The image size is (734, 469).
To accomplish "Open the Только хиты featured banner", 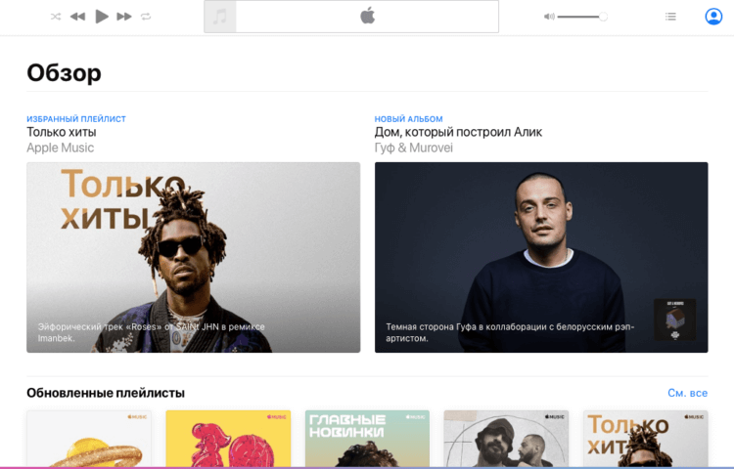I will coord(194,257).
